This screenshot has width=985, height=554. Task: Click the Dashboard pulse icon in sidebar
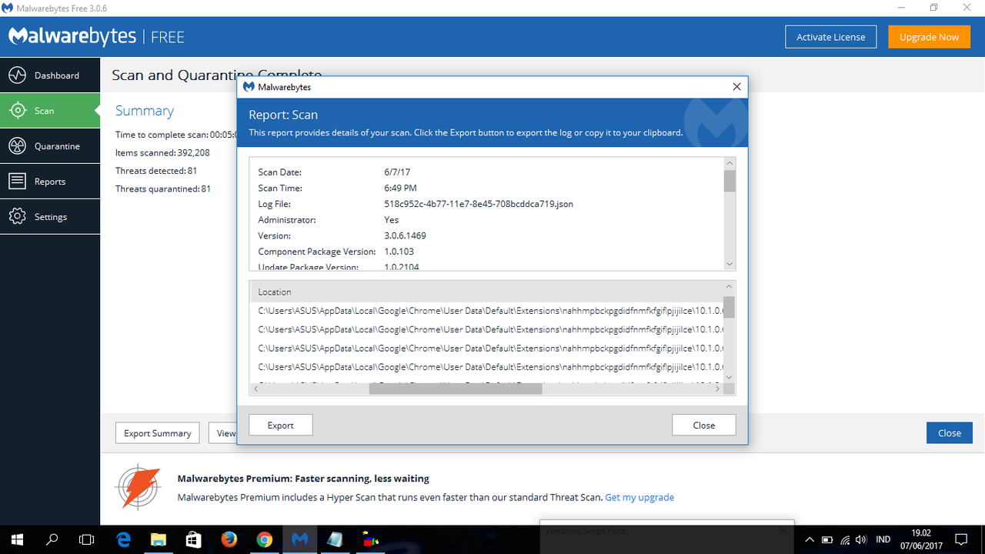pyautogui.click(x=17, y=75)
